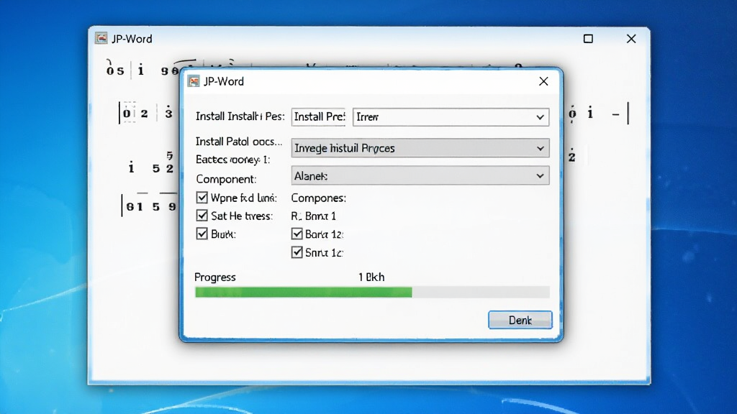The height and width of the screenshot is (414, 737).
Task: Close the JP-Word install dialog
Action: pyautogui.click(x=543, y=81)
